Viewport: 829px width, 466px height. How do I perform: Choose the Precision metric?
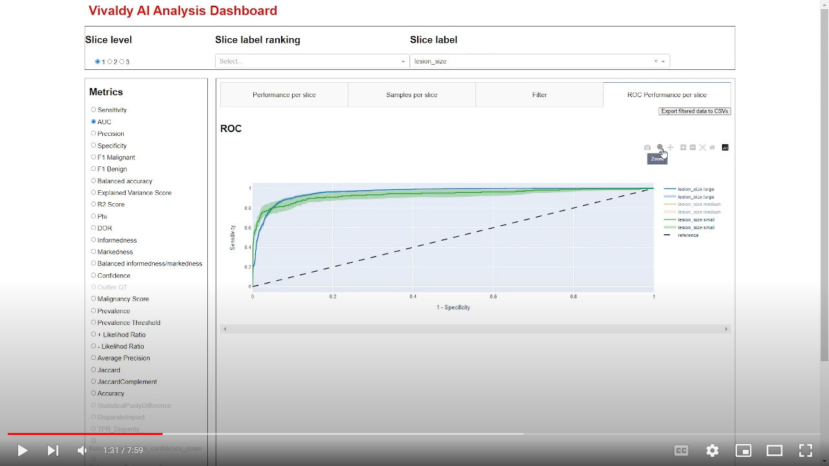94,133
